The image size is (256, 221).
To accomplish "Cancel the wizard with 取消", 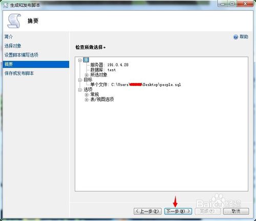I will tap(236, 211).
